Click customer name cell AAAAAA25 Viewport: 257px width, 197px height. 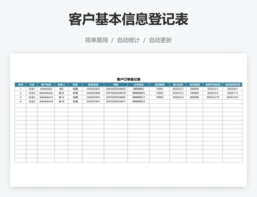(46, 93)
